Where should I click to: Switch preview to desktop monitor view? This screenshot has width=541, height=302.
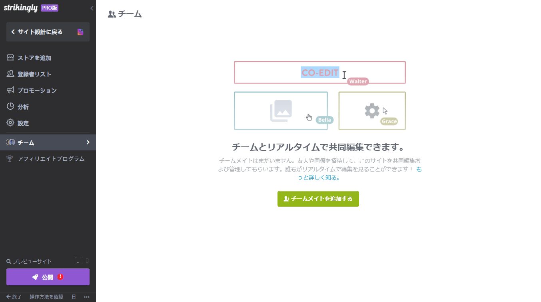(x=78, y=260)
